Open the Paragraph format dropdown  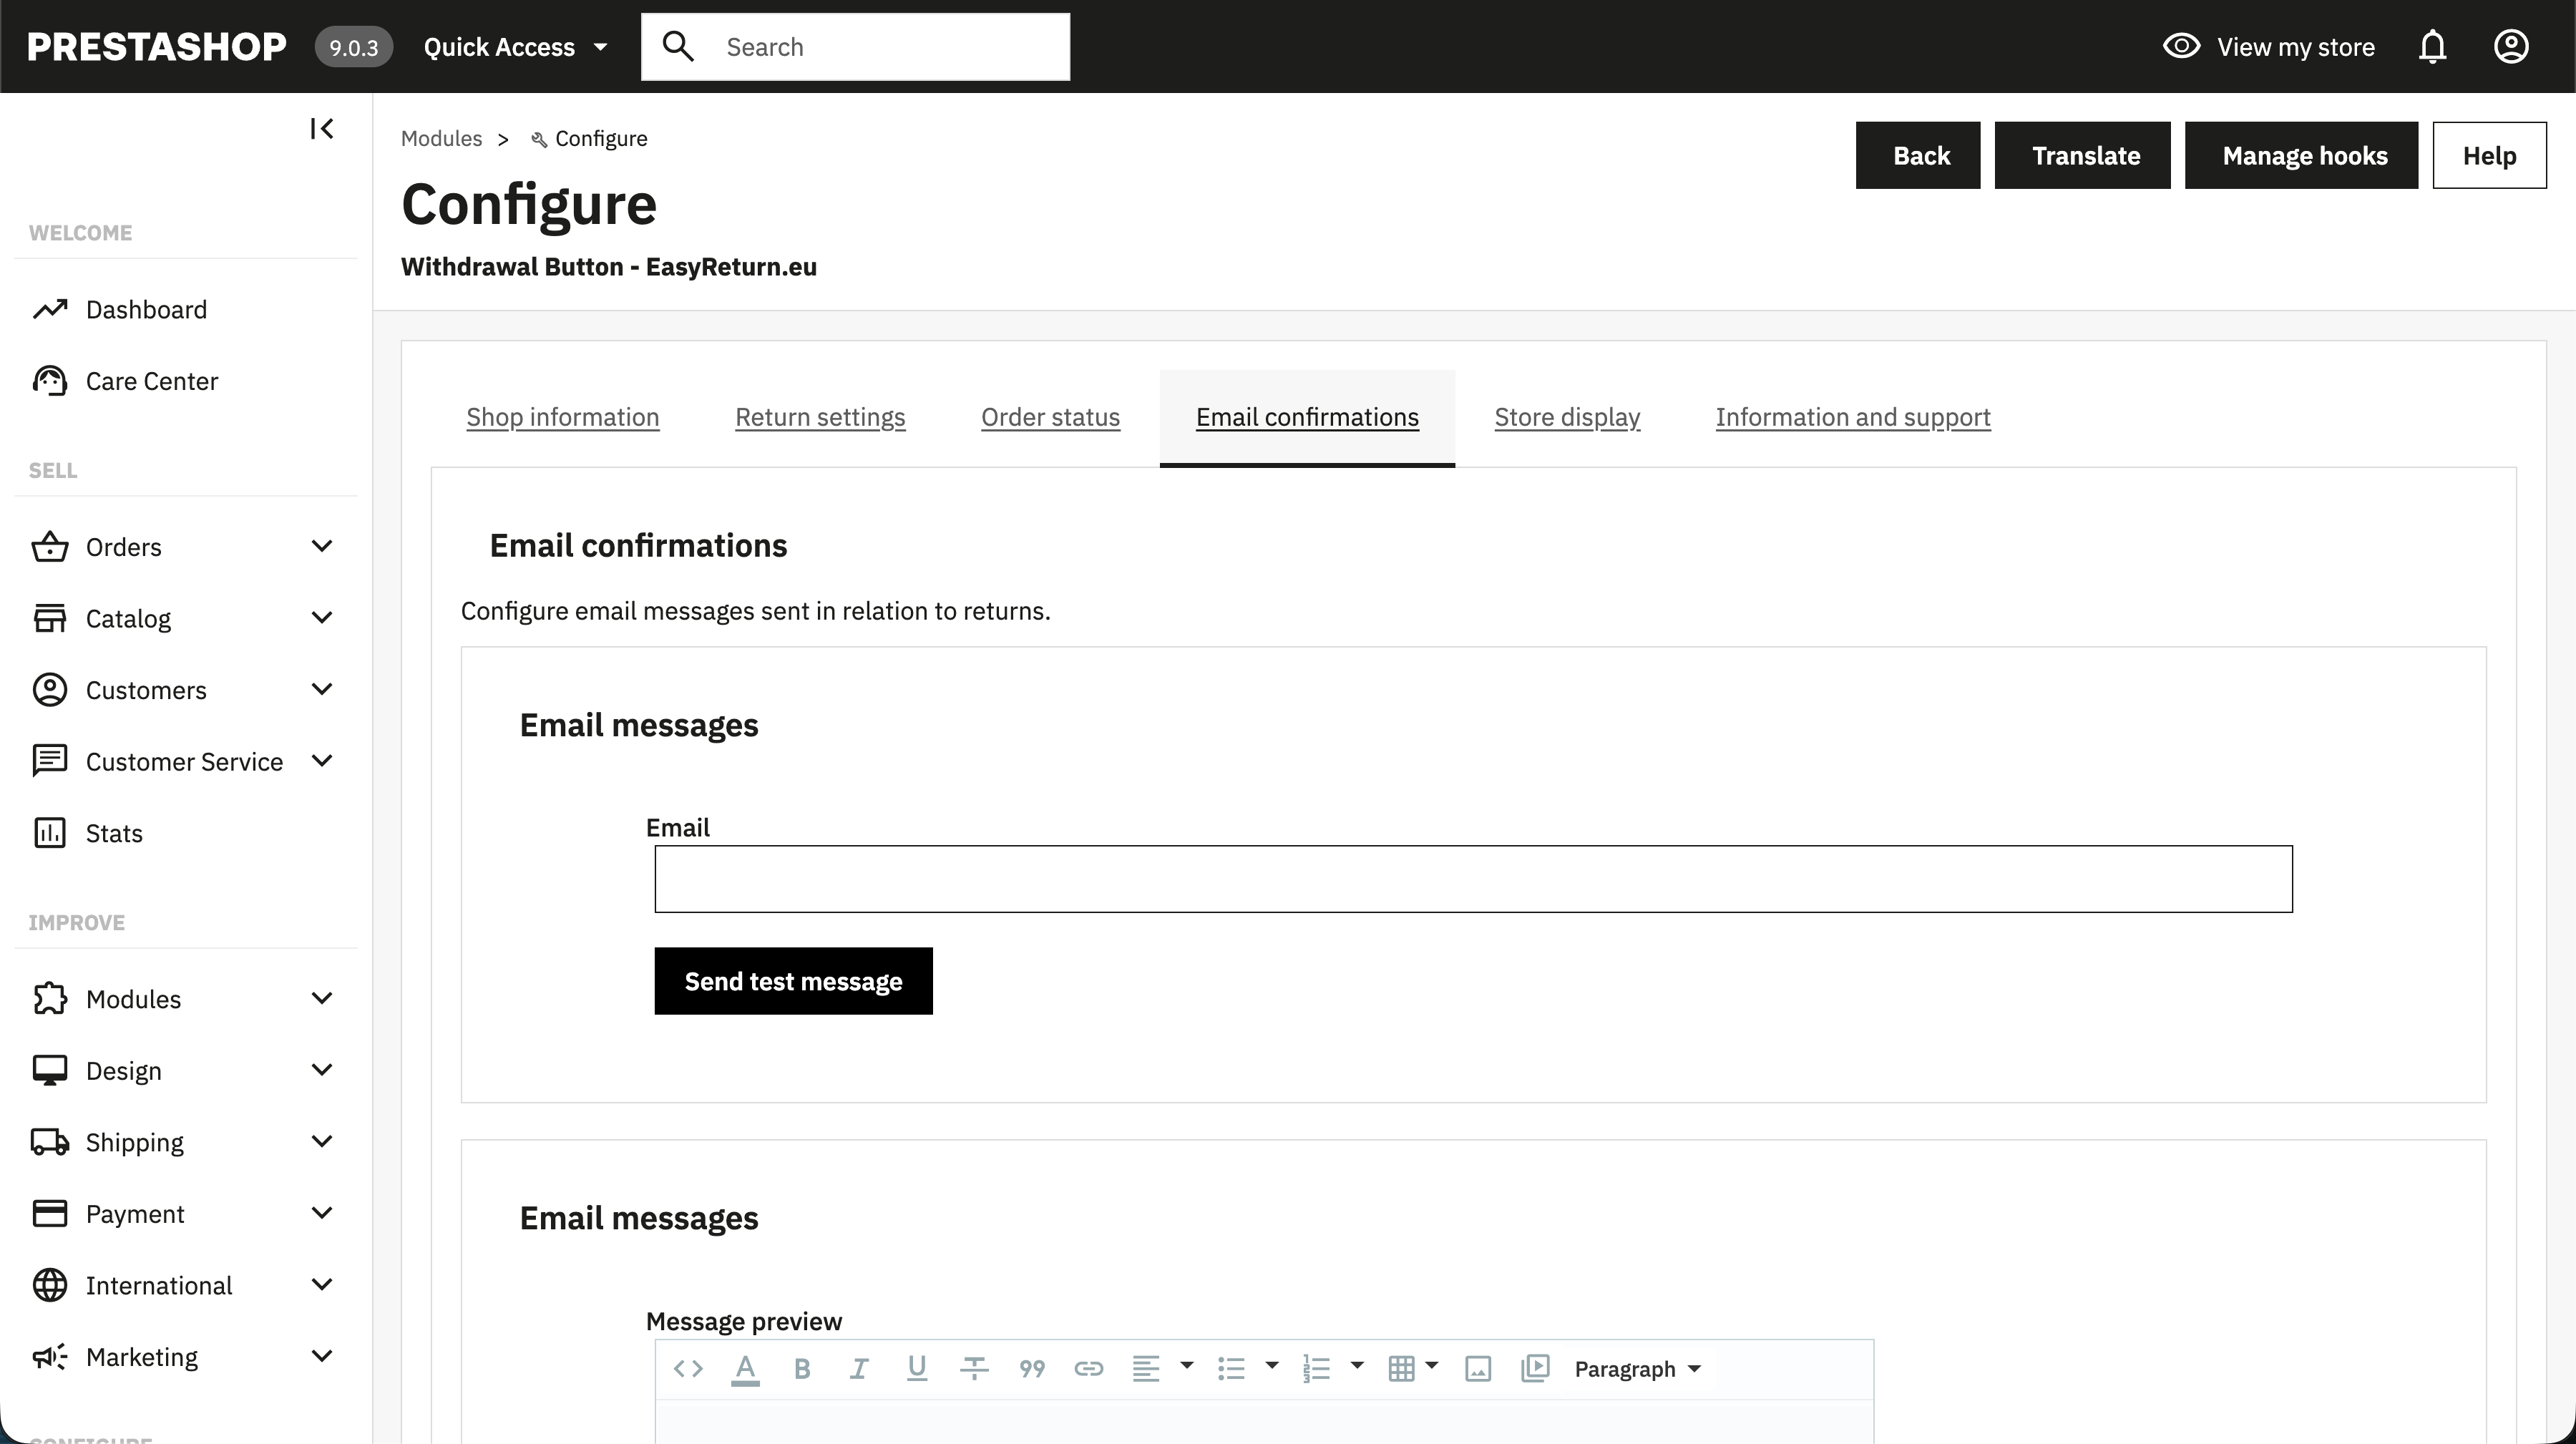(x=1637, y=1368)
